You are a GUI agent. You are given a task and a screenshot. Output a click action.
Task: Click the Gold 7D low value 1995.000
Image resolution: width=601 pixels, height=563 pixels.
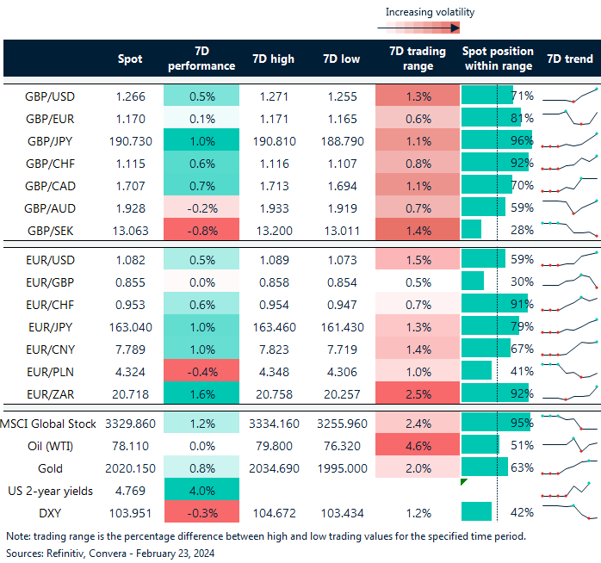[343, 468]
